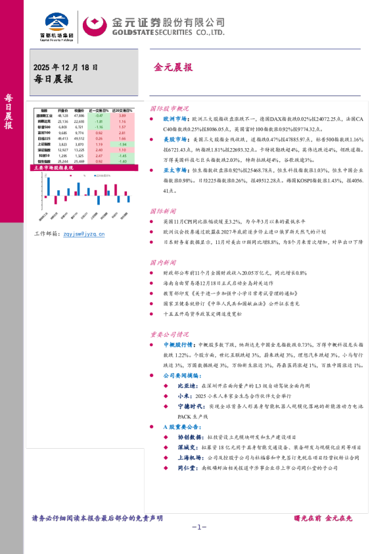Viewport: 391px width, 554px height.
Task: Click the 国际新闻 section heading
Action: [x=163, y=211]
